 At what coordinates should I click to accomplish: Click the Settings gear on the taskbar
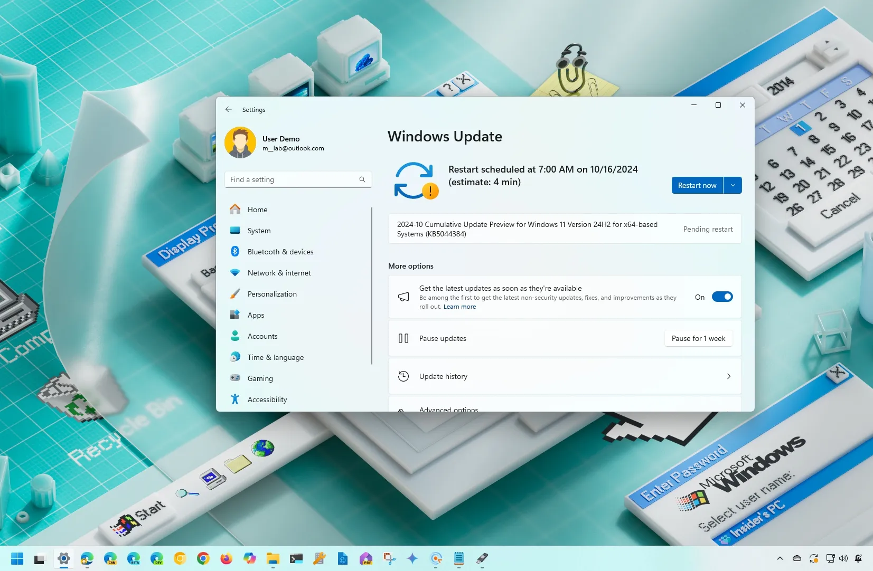tap(64, 558)
